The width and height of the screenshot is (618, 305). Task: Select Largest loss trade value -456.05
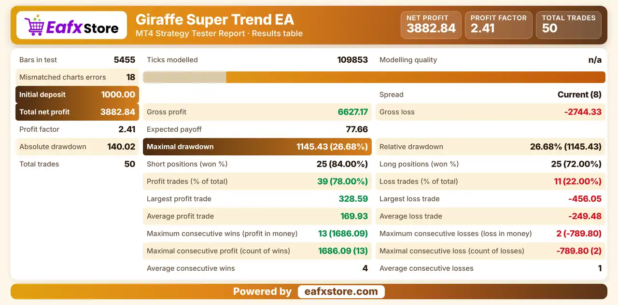click(585, 199)
